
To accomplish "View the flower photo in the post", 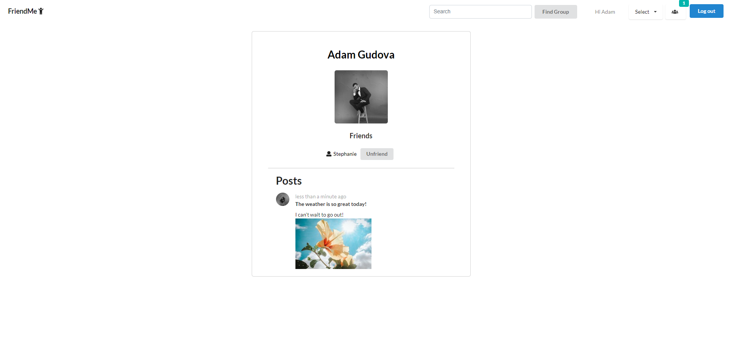I will (333, 244).
